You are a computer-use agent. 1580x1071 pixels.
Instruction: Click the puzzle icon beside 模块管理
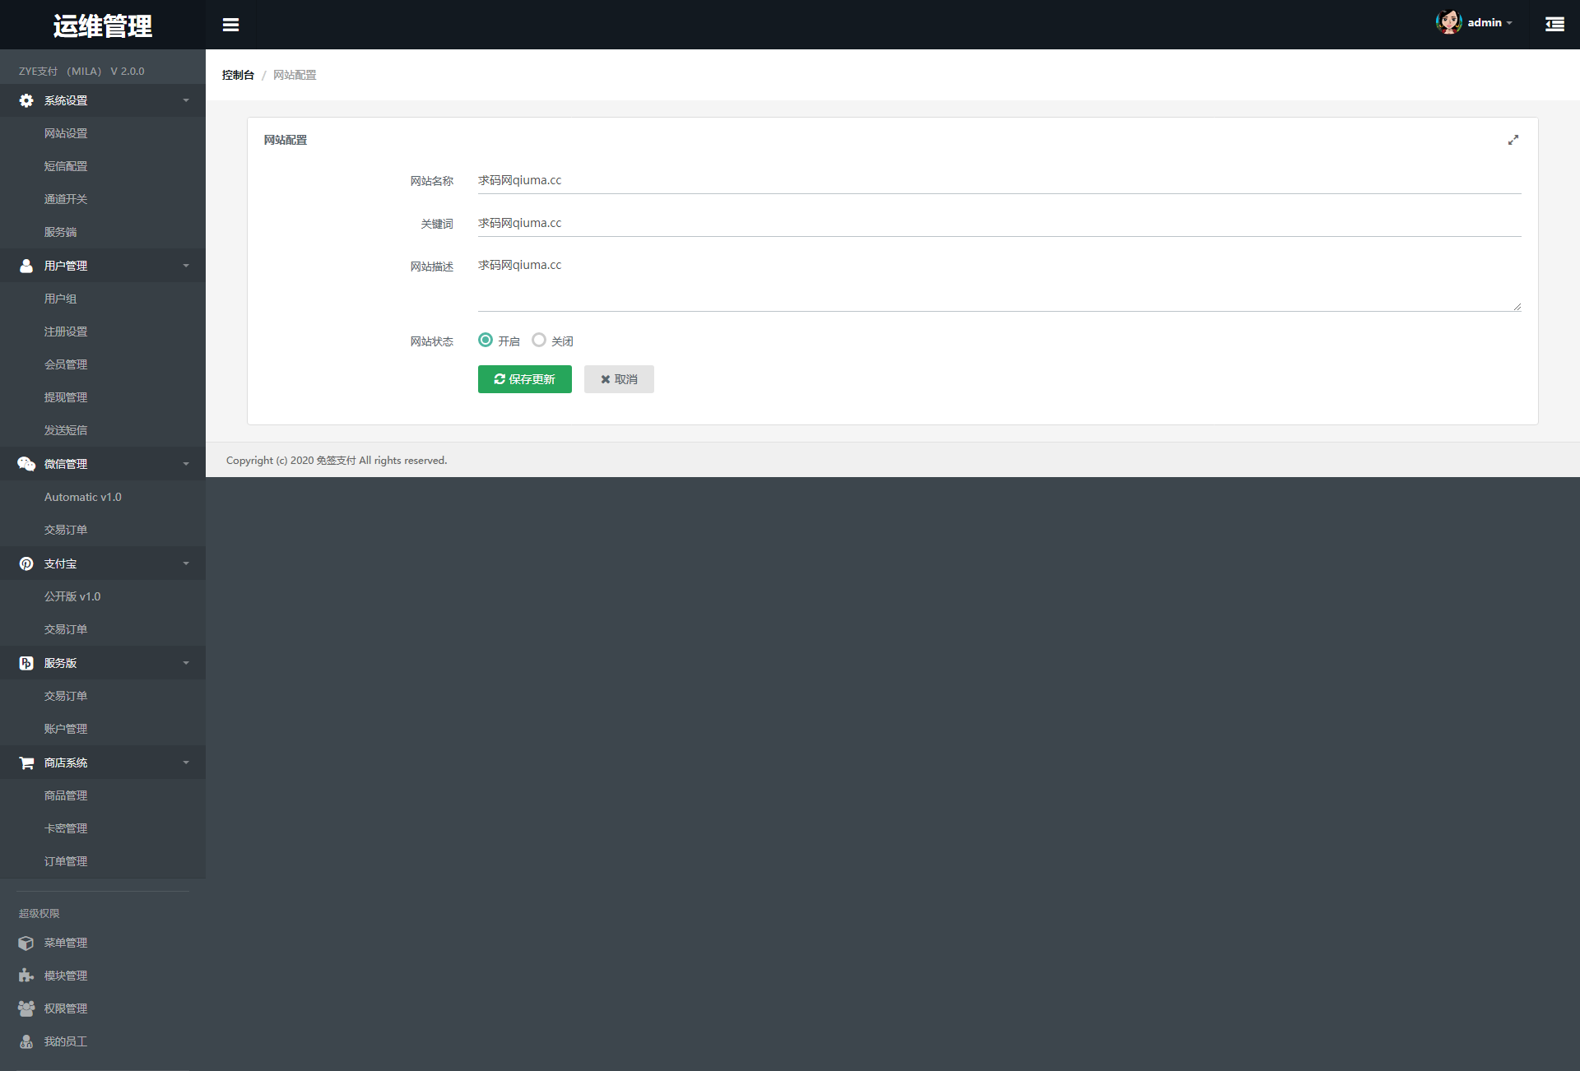tap(26, 976)
